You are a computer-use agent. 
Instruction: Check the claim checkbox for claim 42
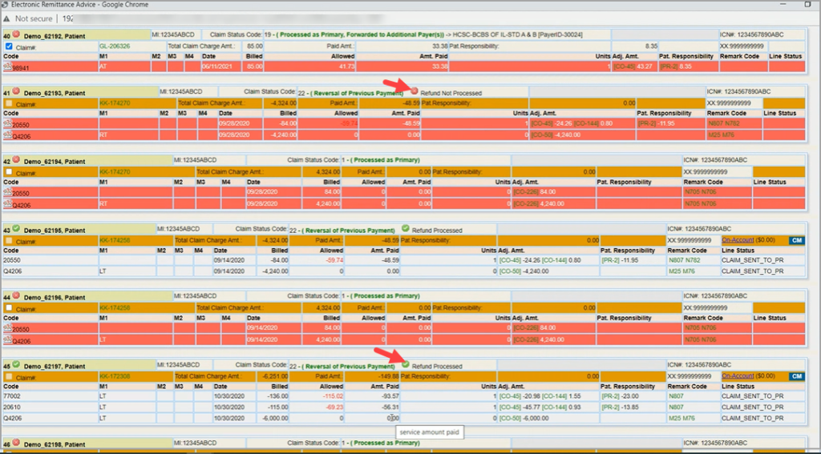click(x=9, y=172)
